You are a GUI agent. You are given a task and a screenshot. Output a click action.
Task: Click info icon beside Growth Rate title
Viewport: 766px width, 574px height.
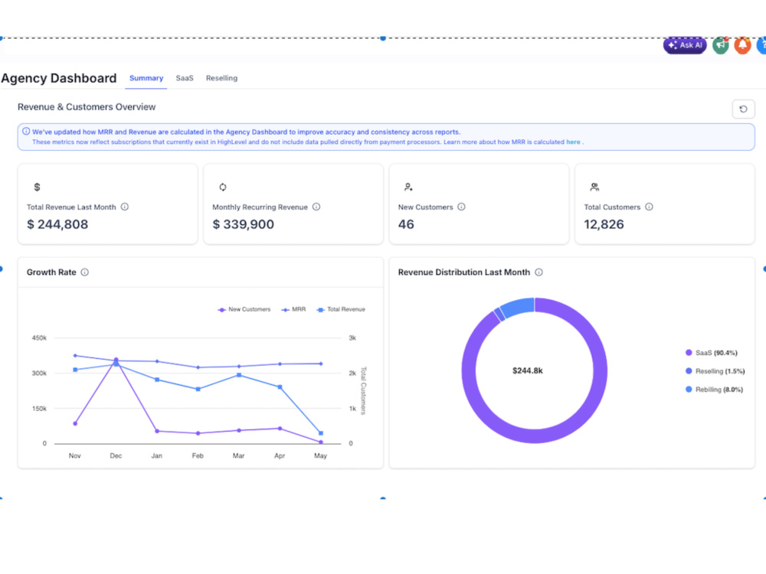tap(84, 272)
